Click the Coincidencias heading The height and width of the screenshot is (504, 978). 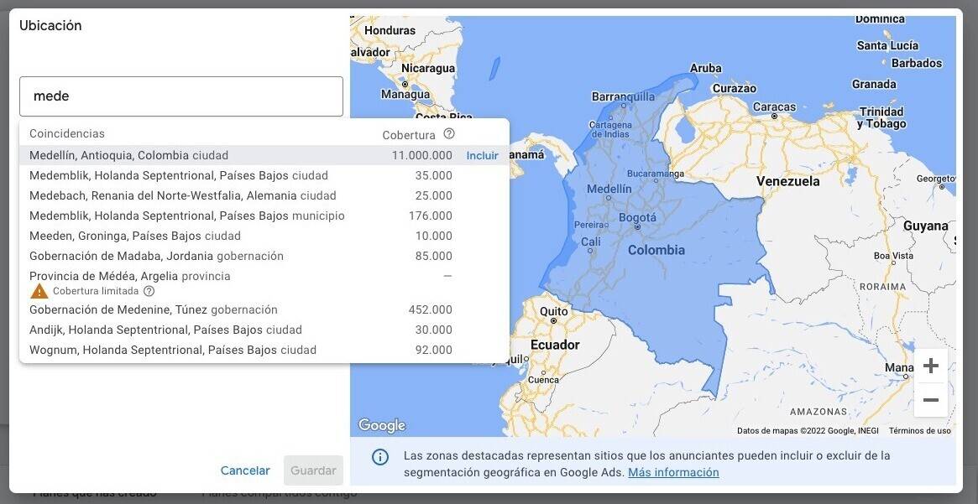pyautogui.click(x=66, y=133)
